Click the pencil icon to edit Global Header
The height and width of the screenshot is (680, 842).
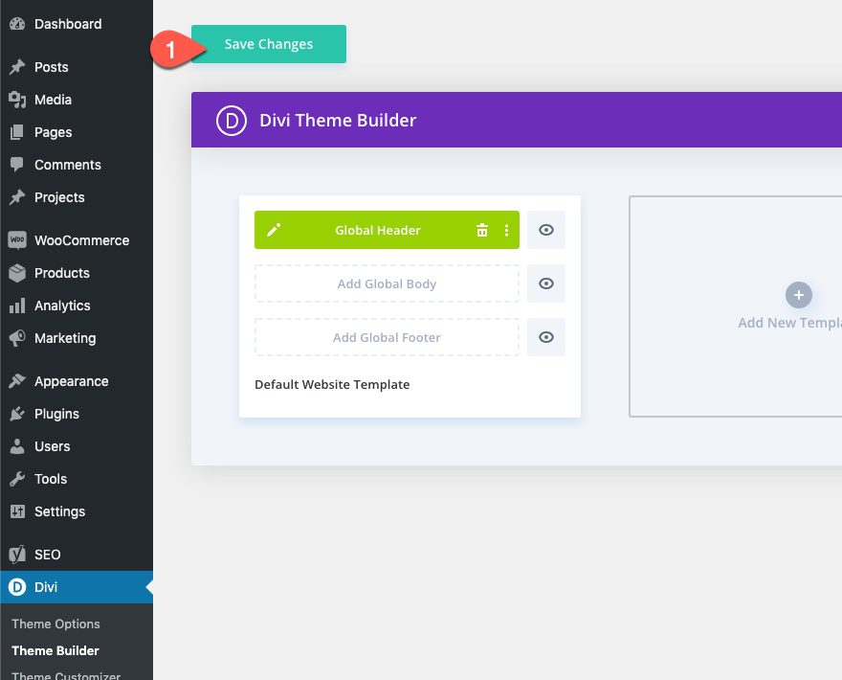[276, 230]
